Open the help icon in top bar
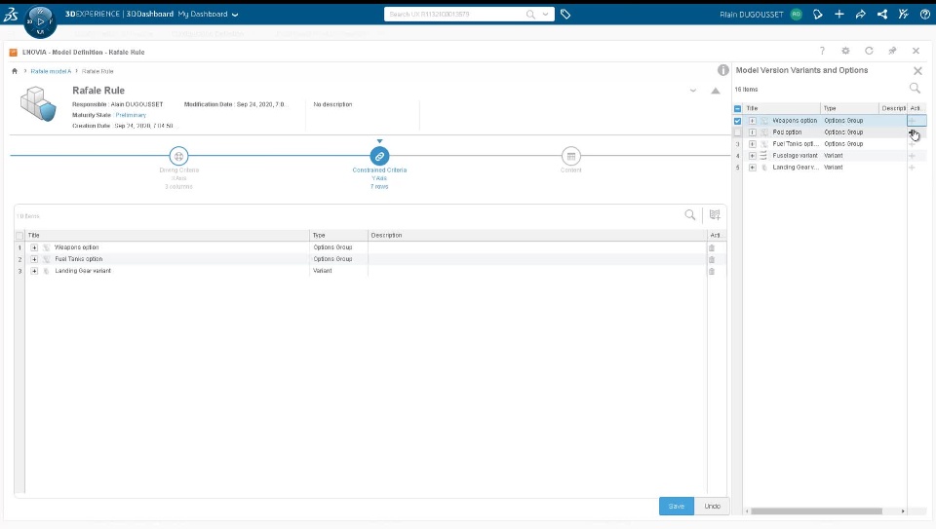 [x=924, y=15]
